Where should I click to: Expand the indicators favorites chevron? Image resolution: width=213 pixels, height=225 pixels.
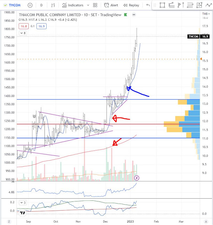(88, 5)
